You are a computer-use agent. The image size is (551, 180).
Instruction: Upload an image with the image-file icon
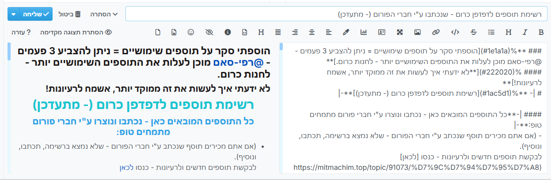coord(174,32)
